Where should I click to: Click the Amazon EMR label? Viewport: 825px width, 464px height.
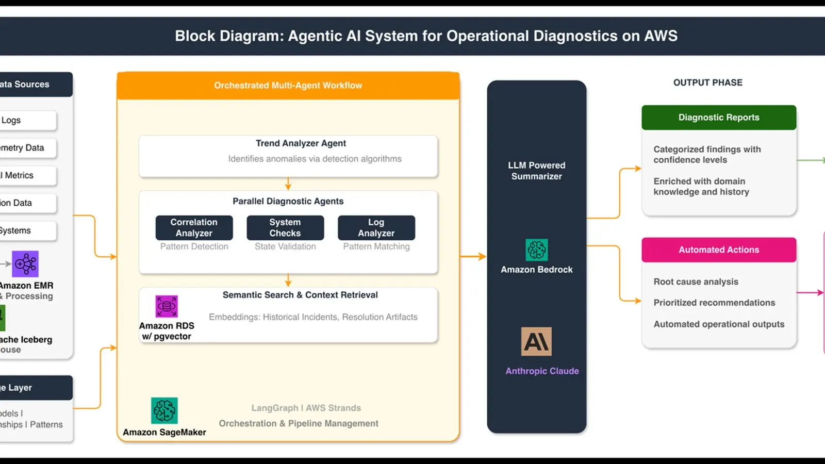click(x=26, y=286)
